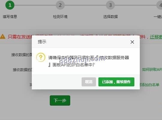
Task: Click the orange warning triangle icon
Action: tap(3, 37)
